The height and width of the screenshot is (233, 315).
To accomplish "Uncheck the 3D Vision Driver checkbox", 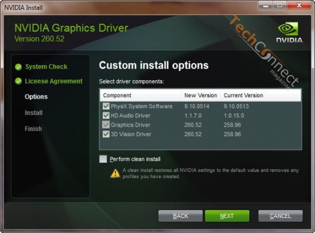I will [x=106, y=134].
